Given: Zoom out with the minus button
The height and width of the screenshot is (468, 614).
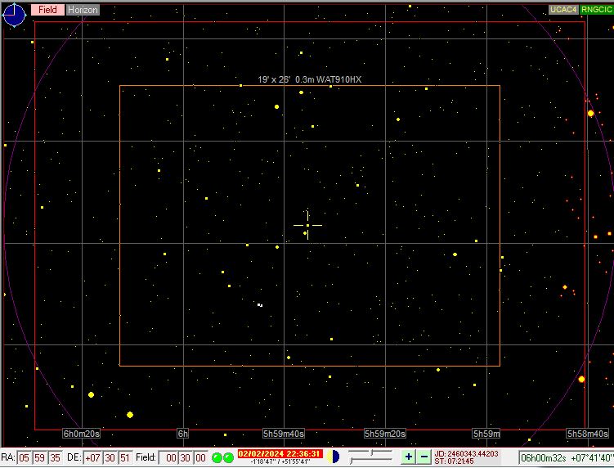Looking at the screenshot, I should 424,457.
